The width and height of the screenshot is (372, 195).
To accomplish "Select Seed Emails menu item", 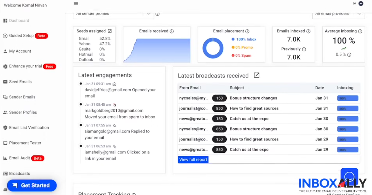I will [20, 82].
